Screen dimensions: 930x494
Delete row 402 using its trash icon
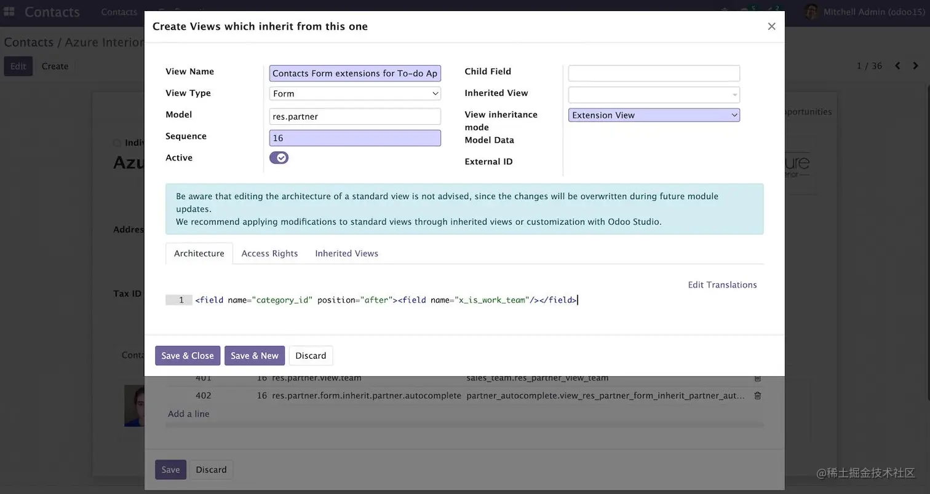click(757, 396)
